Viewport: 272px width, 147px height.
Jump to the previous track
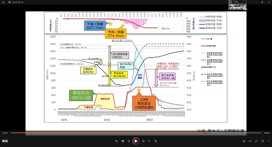click(x=123, y=141)
